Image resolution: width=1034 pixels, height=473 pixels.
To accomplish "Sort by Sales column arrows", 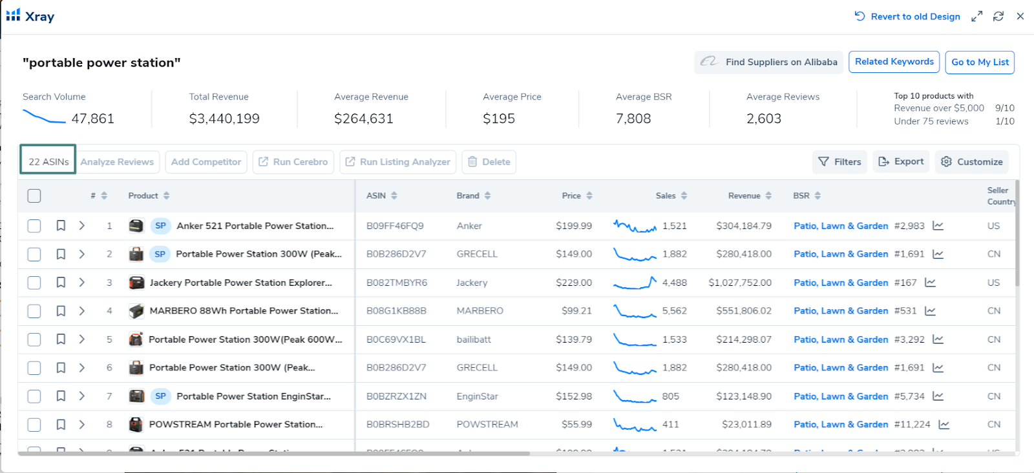I will click(x=684, y=196).
